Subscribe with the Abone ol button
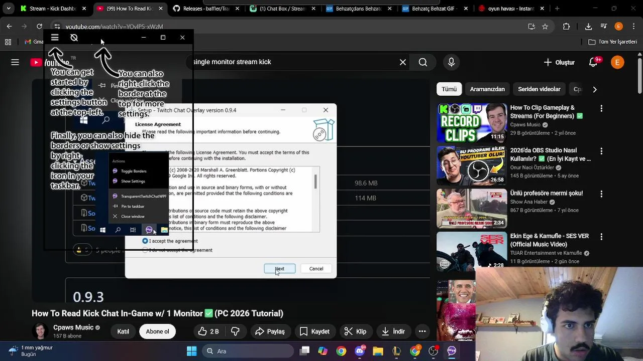Screen dimensions: 643x361 (157, 331)
